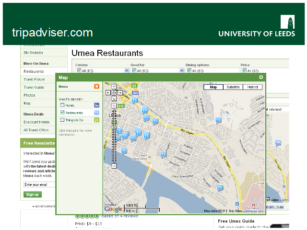Click the restaurant pin above the river bank
This screenshot has height=230, width=307.
pos(124,151)
